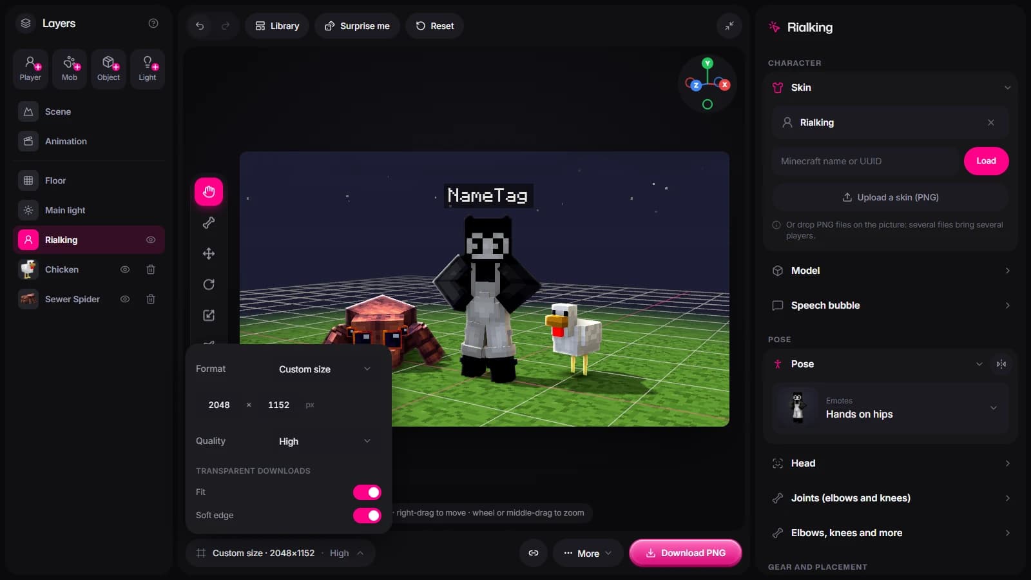
Task: Open the More options menu
Action: [x=588, y=553]
